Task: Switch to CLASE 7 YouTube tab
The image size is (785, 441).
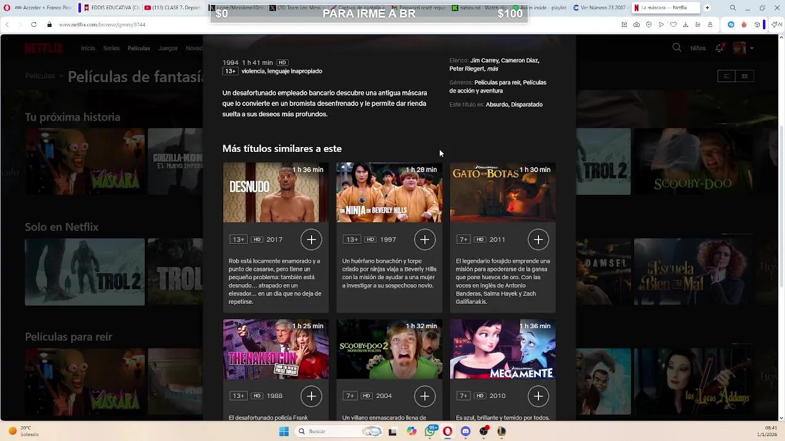Action: coord(172,8)
